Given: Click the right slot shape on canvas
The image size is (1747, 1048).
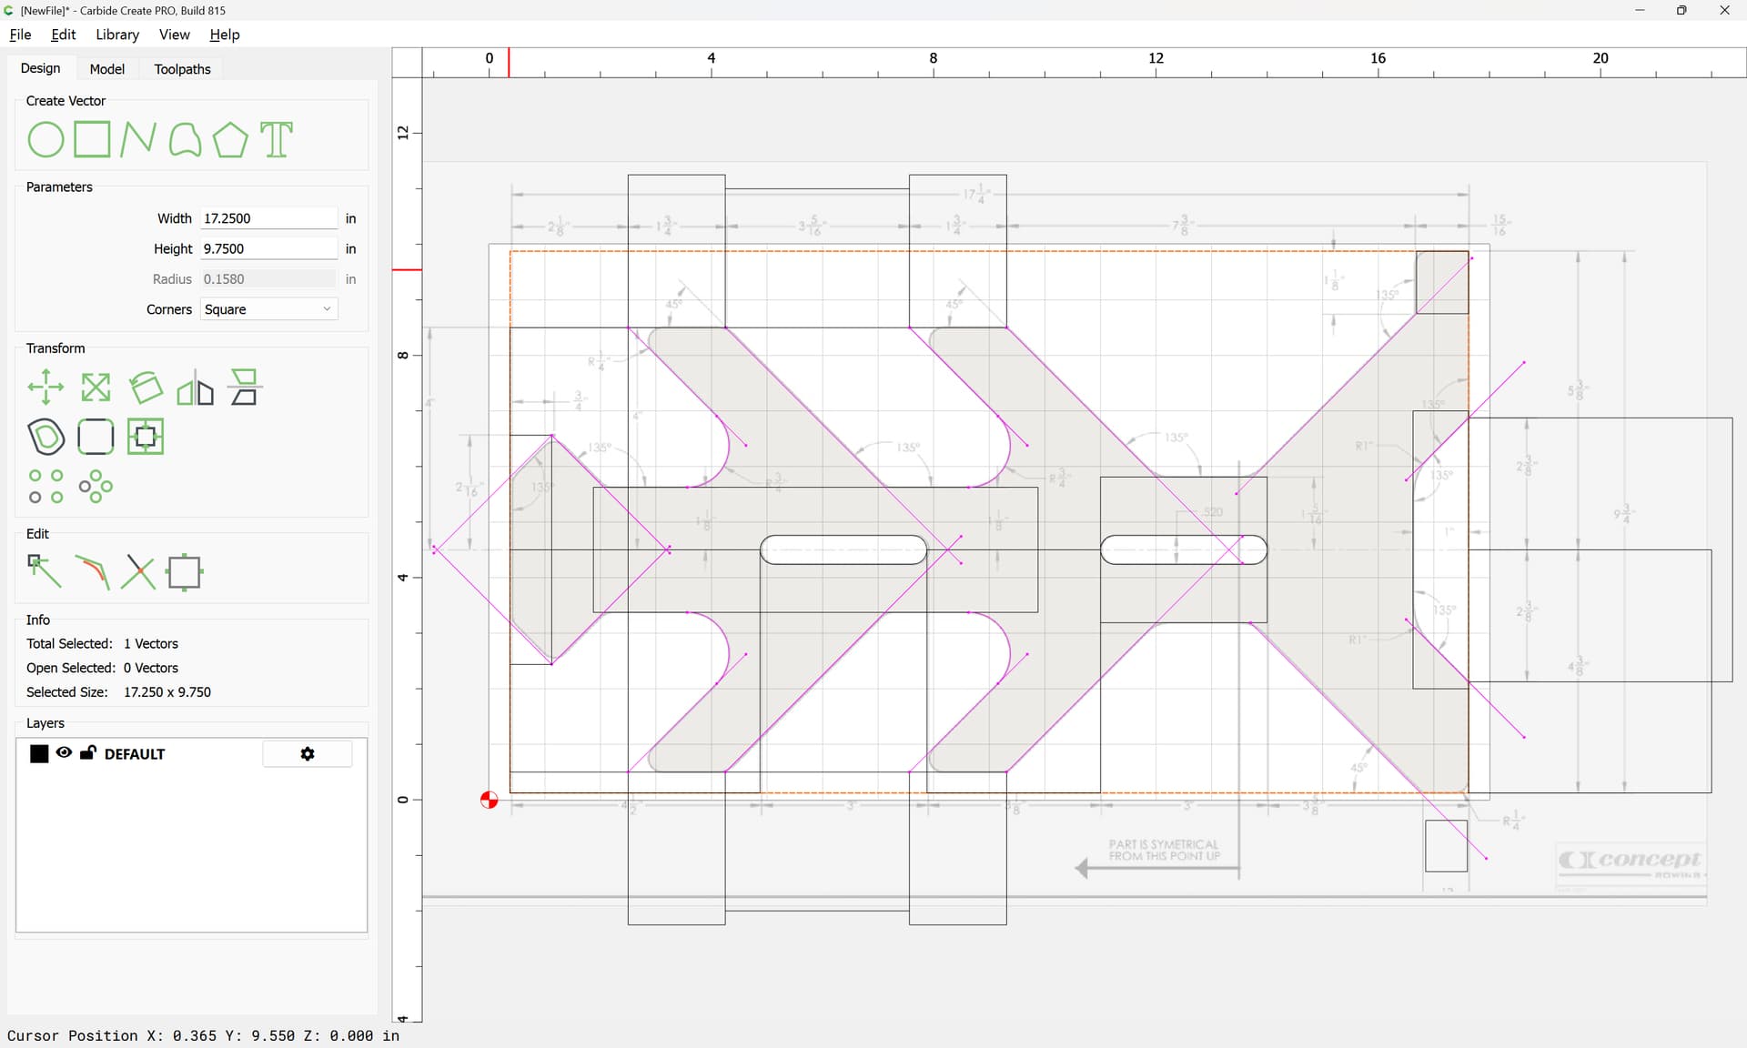Looking at the screenshot, I should coord(1184,549).
